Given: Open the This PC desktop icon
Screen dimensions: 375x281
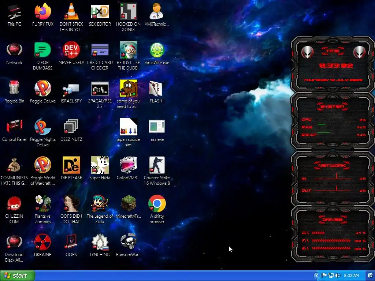Looking at the screenshot, I should (x=14, y=11).
